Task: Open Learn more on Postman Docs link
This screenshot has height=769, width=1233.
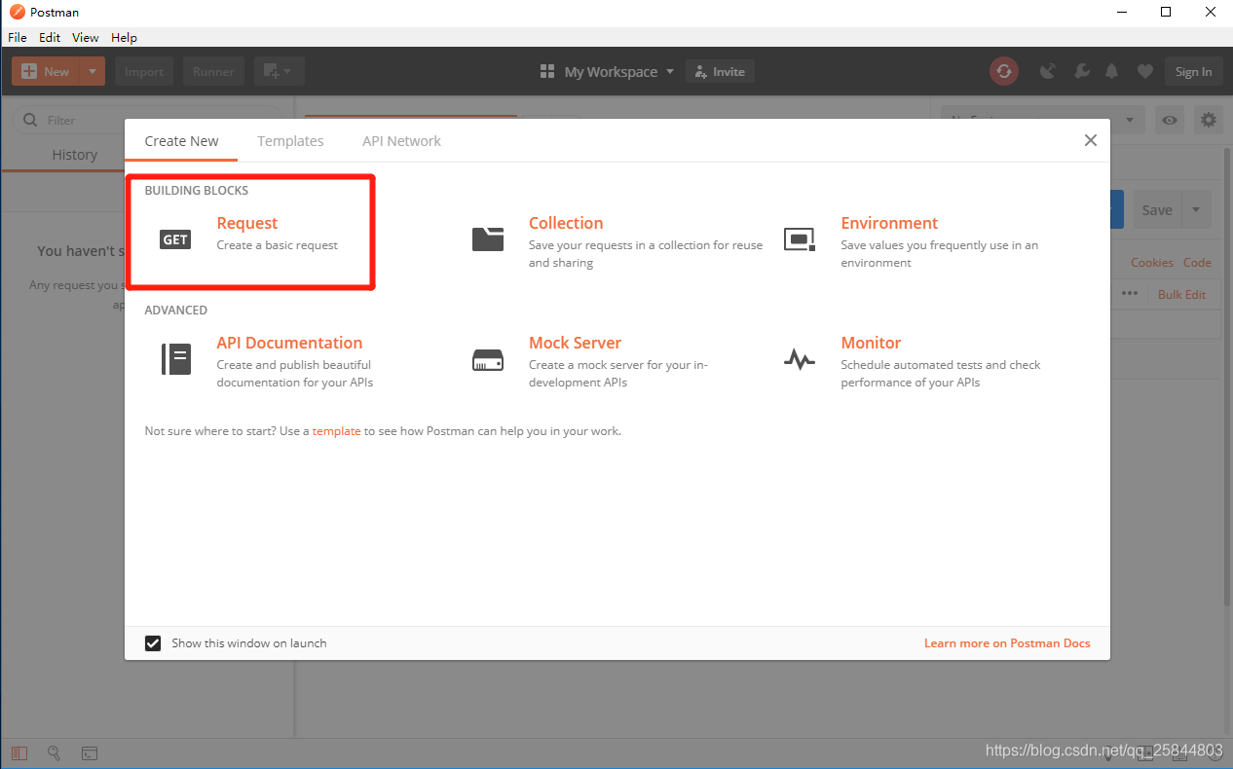Action: (1007, 643)
